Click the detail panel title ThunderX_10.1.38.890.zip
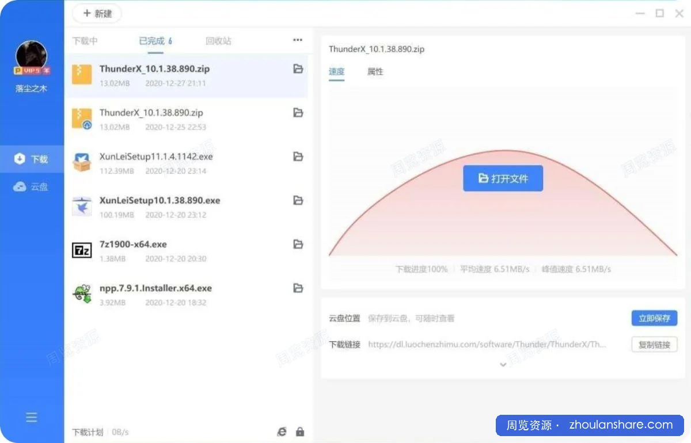 pos(377,49)
